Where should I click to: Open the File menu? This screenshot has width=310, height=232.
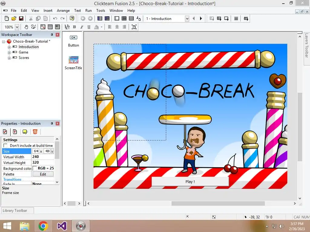click(14, 11)
